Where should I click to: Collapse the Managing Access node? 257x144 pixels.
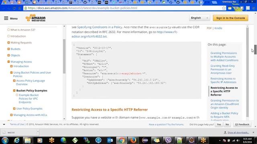8,62
